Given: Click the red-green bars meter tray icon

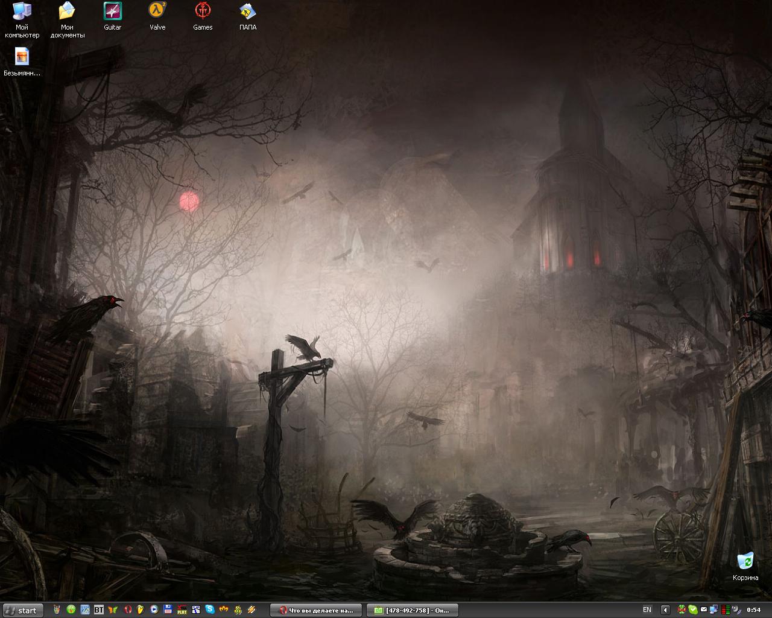Looking at the screenshot, I should point(726,610).
